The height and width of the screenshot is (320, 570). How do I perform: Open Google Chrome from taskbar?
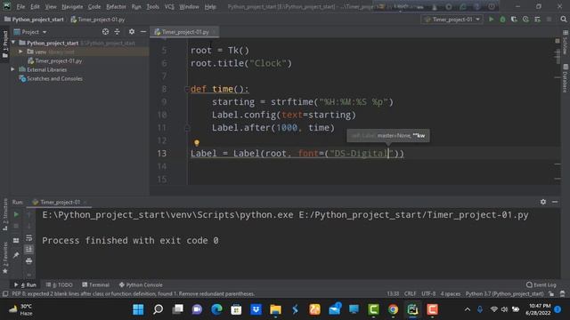[393, 309]
